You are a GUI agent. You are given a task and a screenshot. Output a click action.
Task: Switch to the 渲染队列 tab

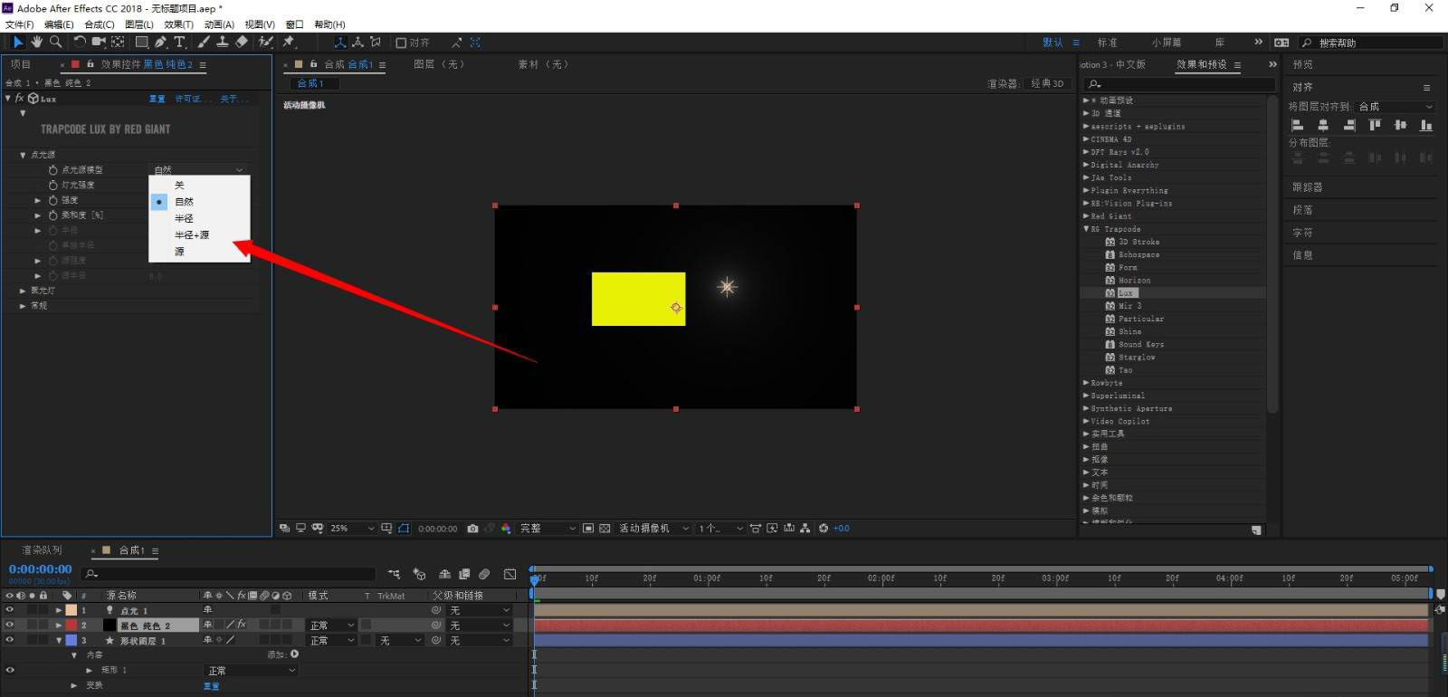click(x=42, y=550)
